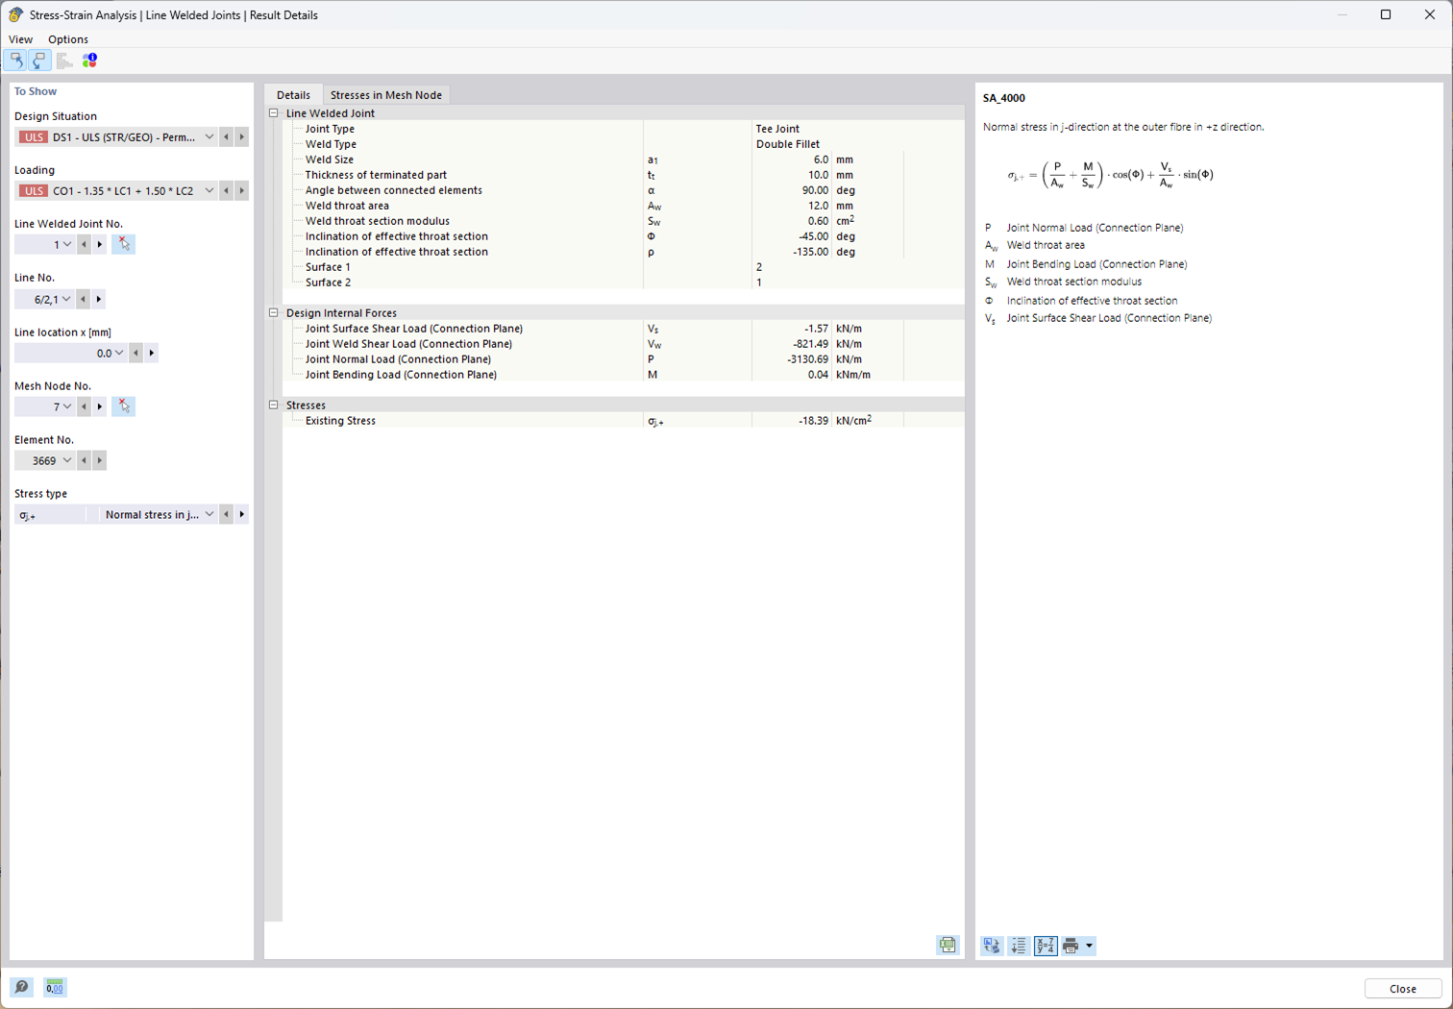Click the Double Fillet value cell
Screen dimensions: 1453x1009
[858, 144]
